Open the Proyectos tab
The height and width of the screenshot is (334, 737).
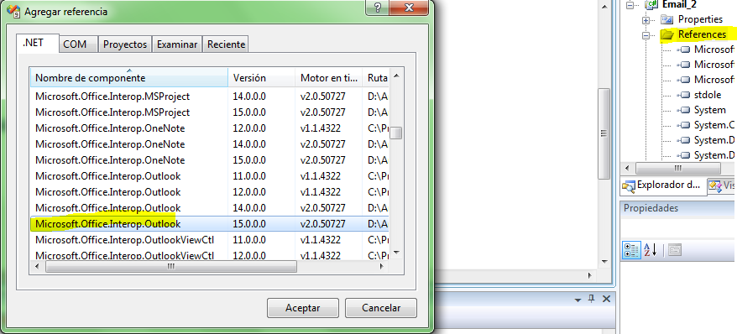[126, 44]
